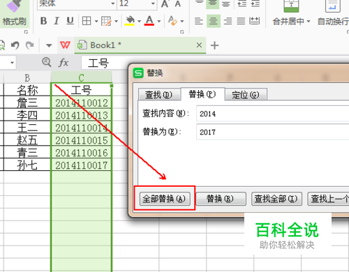The height and width of the screenshot is (272, 349).
Task: Select the cell with name 李四
Action: coord(27,115)
